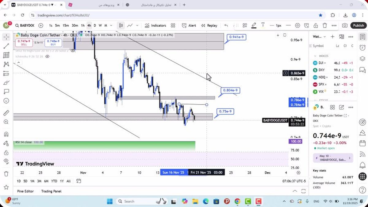Toggle magnet mode for drawings
Screen dimensions: 368x207
[6, 134]
